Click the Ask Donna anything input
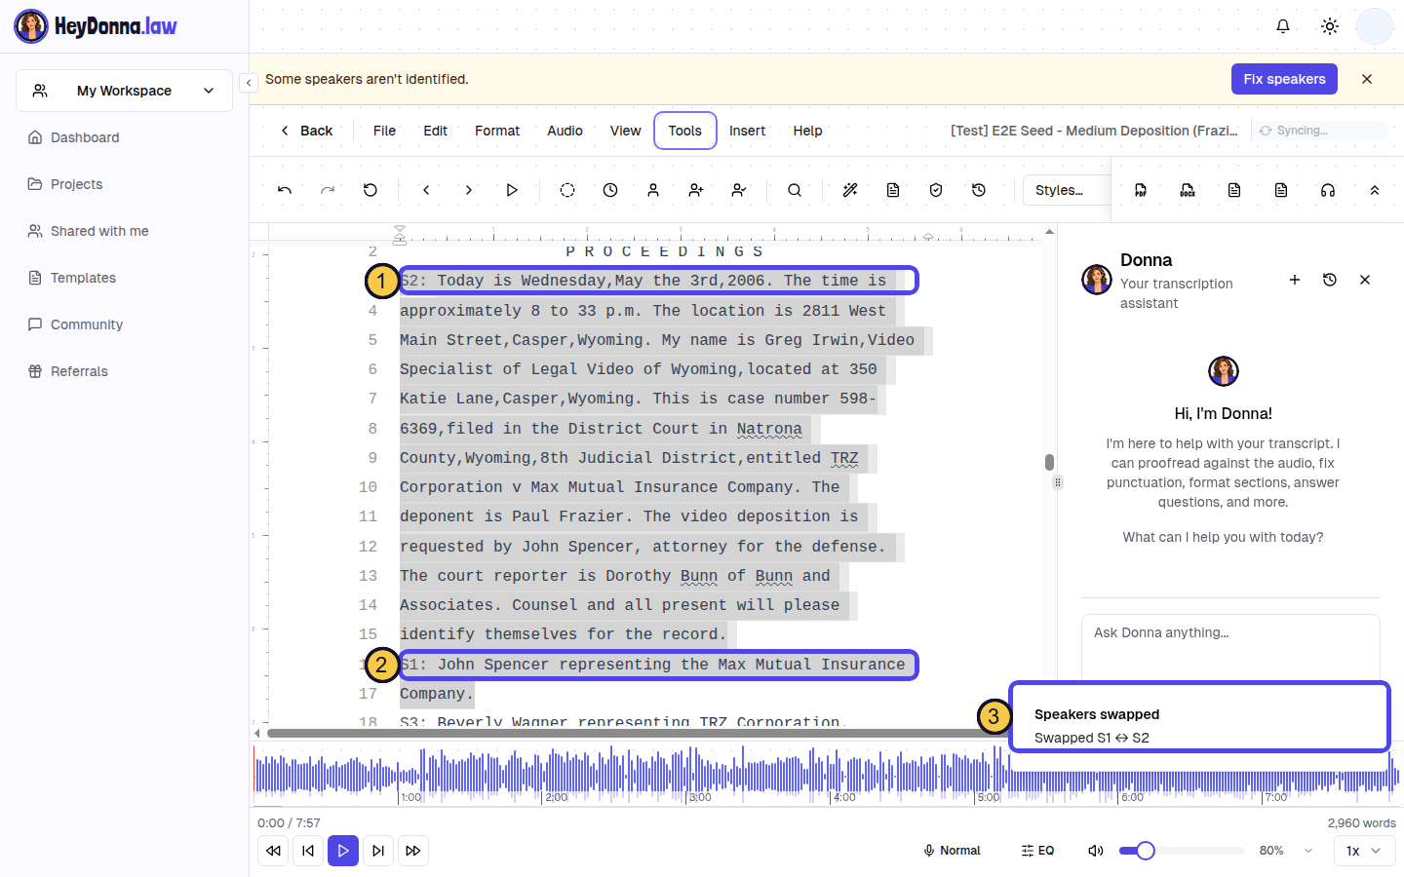The image size is (1404, 877). (1230, 647)
